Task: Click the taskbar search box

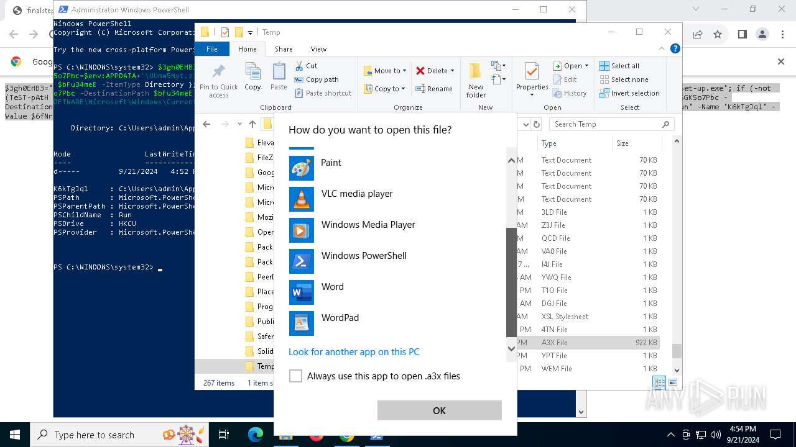Action: pos(119,435)
